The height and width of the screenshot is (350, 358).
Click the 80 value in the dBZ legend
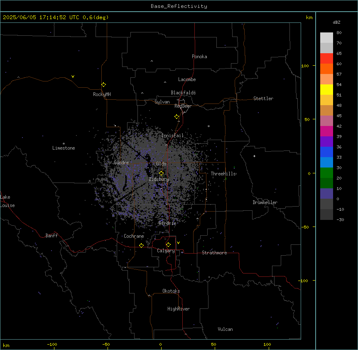point(339,33)
